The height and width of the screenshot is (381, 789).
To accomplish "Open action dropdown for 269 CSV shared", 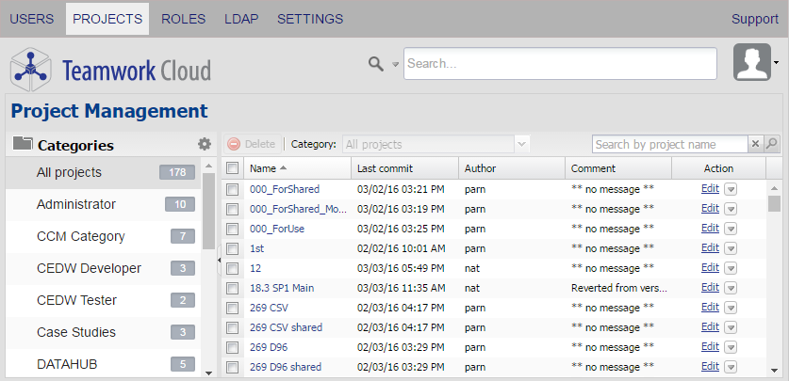I will pyautogui.click(x=731, y=327).
